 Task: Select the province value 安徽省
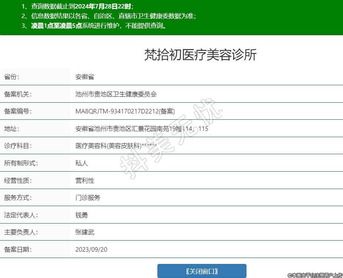(x=85, y=77)
